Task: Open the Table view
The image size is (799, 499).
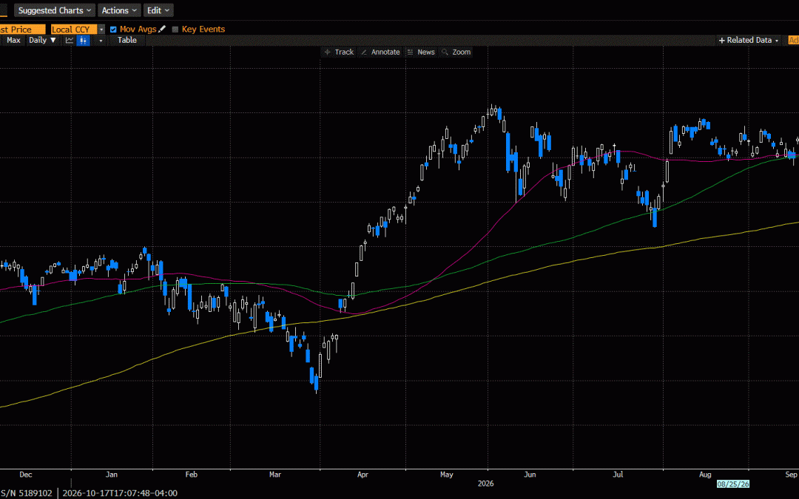Action: 127,40
